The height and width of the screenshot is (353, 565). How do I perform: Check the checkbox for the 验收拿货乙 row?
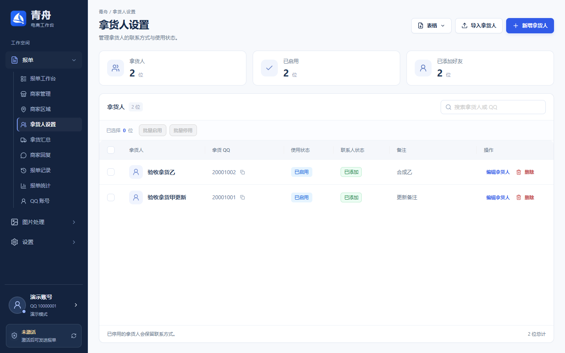pyautogui.click(x=111, y=172)
